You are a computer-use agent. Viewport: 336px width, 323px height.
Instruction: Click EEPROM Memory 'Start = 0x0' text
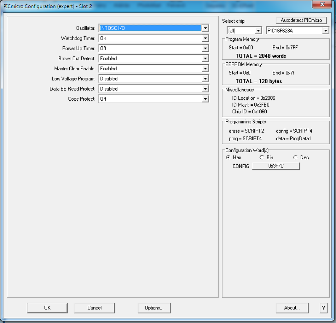pos(240,73)
